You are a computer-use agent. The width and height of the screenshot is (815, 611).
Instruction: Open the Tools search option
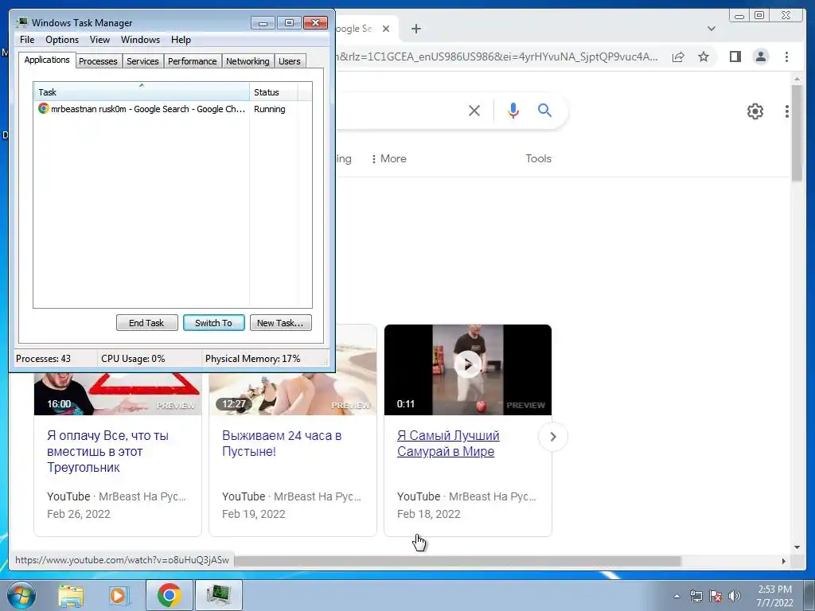(538, 158)
